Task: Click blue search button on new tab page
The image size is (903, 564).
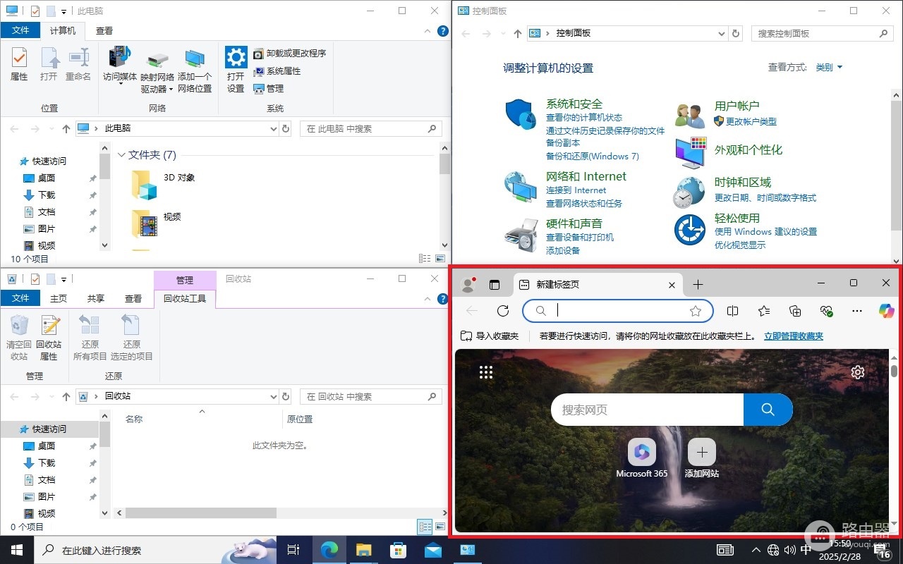Action: [768, 410]
